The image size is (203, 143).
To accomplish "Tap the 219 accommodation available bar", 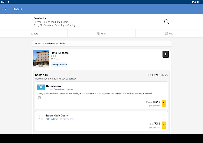I will [101, 43].
